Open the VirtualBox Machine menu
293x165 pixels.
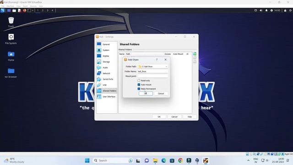(10, 6)
